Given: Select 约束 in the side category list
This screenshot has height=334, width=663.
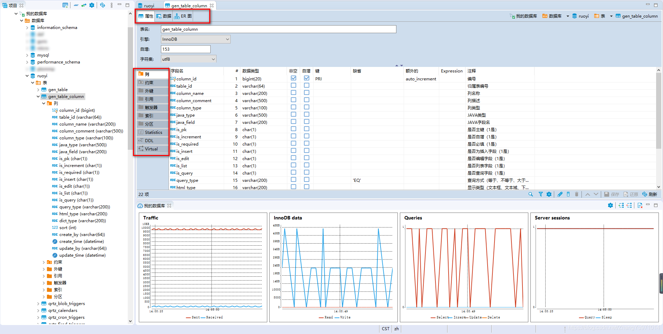Looking at the screenshot, I should pos(152,82).
